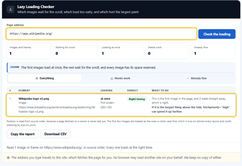Viewport: 242px width, 166px height.
Task: Click the fetchpriority="high" advice text
Action: point(191,109)
